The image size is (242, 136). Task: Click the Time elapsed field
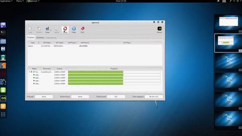click(154, 97)
